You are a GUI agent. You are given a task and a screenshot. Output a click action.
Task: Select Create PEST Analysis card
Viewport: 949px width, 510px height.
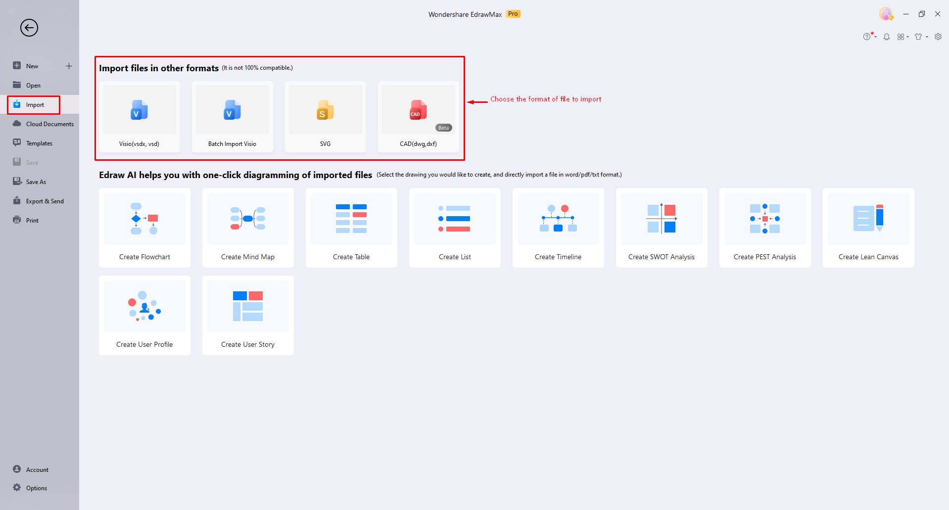(765, 228)
